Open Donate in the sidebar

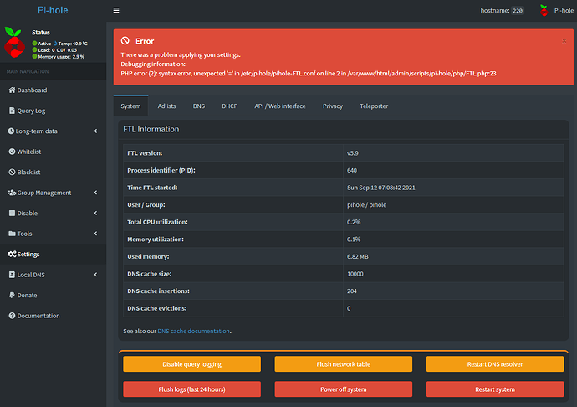pyautogui.click(x=53, y=295)
